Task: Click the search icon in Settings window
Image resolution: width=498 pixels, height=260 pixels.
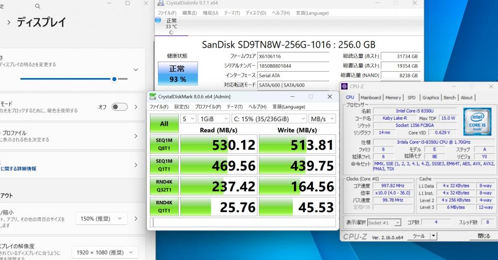Action: 37,6
